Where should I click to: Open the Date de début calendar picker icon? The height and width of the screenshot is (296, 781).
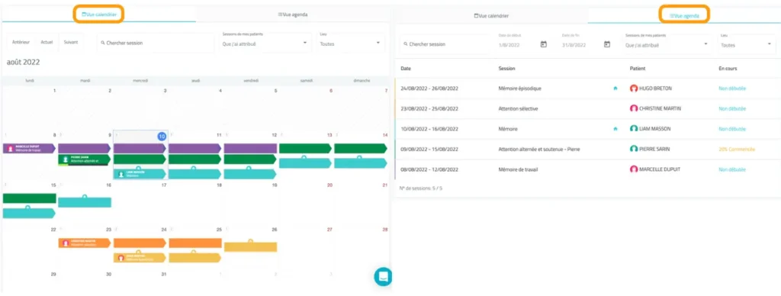pos(543,44)
